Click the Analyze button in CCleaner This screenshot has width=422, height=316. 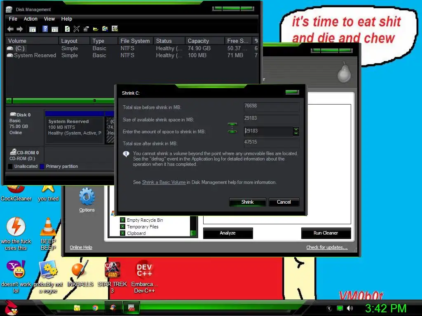click(x=227, y=233)
